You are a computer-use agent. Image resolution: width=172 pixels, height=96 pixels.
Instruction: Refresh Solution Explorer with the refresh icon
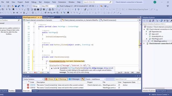click(x=162, y=21)
